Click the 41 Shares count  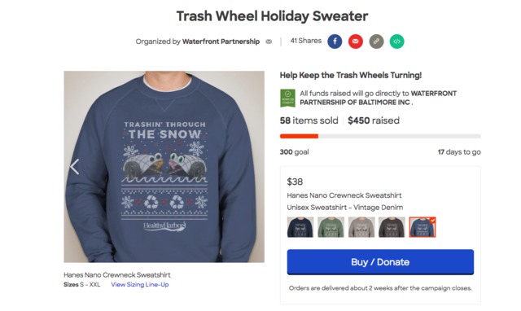click(306, 41)
